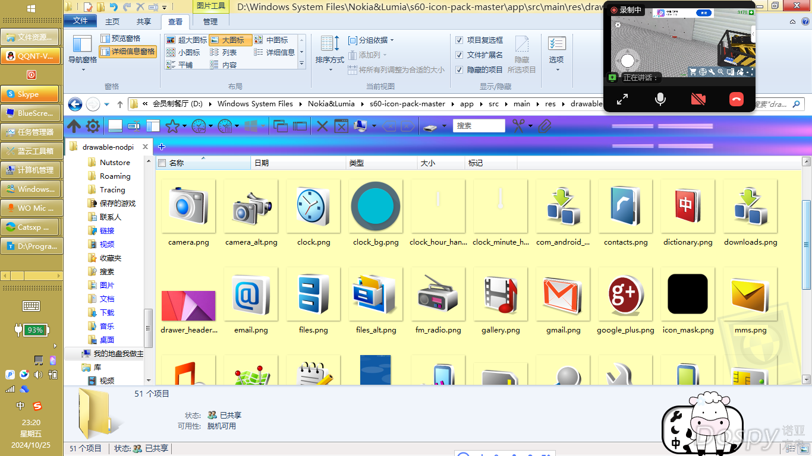The height and width of the screenshot is (456, 812).
Task: Check the select-all box in 名称 header
Action: pyautogui.click(x=162, y=163)
